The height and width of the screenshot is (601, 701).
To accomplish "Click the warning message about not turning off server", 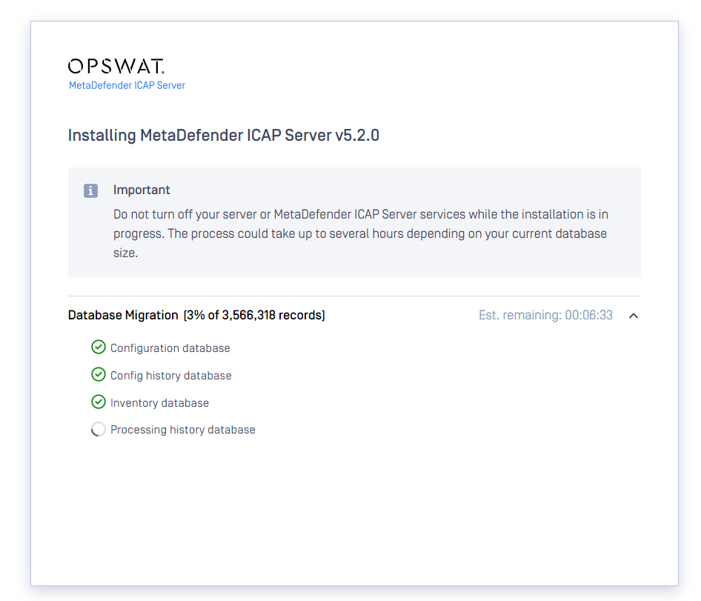I will (361, 233).
